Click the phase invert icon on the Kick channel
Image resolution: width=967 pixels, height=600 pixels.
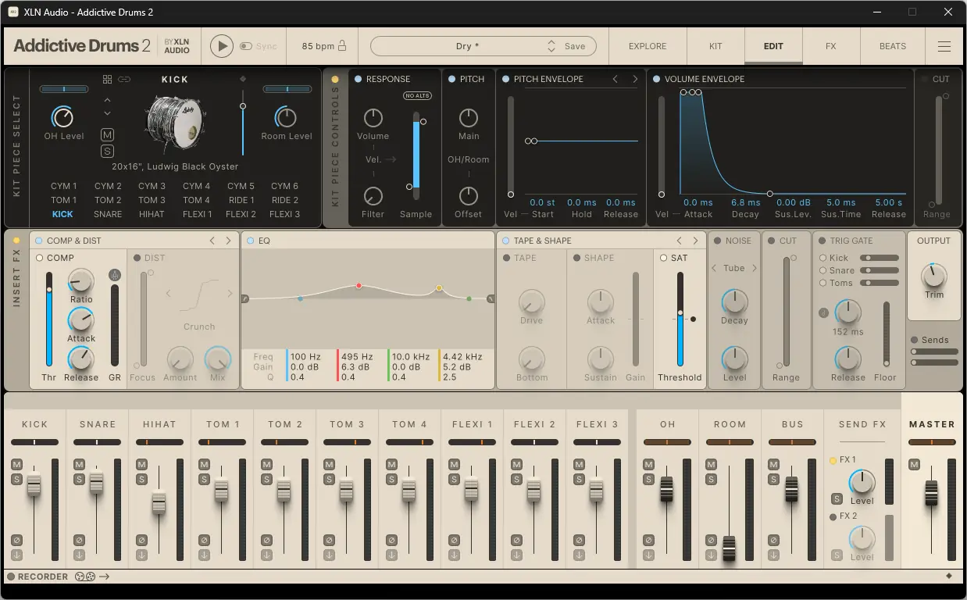[16, 540]
